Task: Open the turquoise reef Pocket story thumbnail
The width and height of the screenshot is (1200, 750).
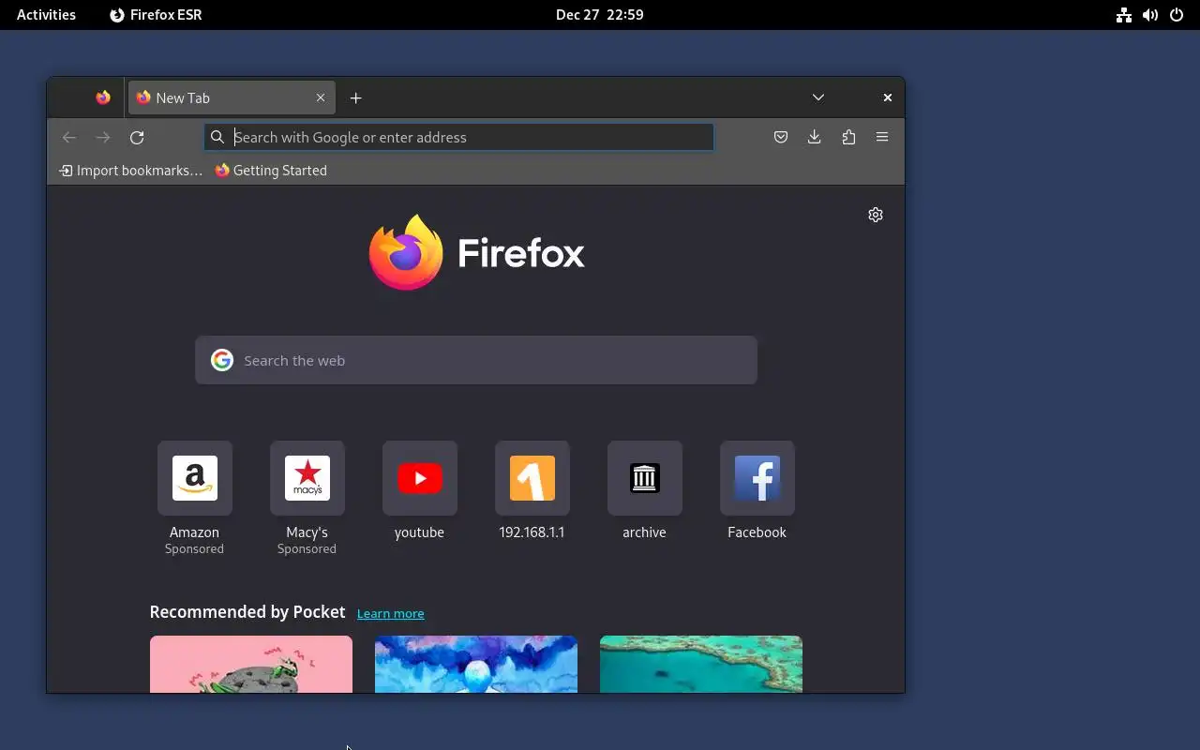Action: (x=701, y=665)
